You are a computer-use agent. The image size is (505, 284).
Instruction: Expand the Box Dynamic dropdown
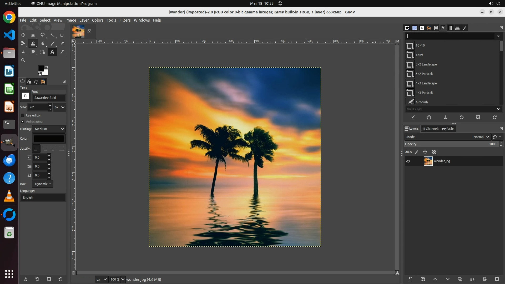(x=43, y=184)
